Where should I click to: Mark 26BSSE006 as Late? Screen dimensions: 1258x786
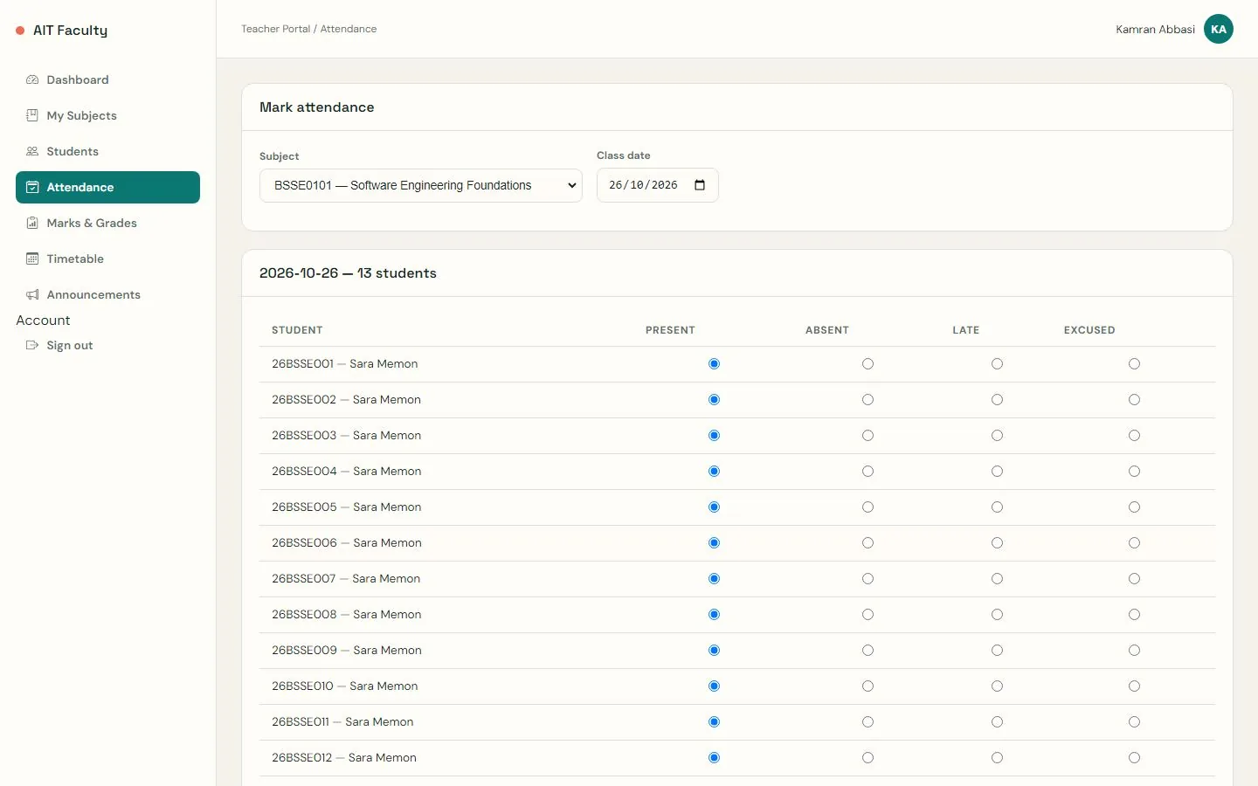coord(997,543)
